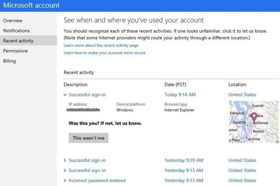This screenshot has height=186, width=280.
Task: Click the 'Recent activity' section heading
Action: pyautogui.click(x=79, y=72)
